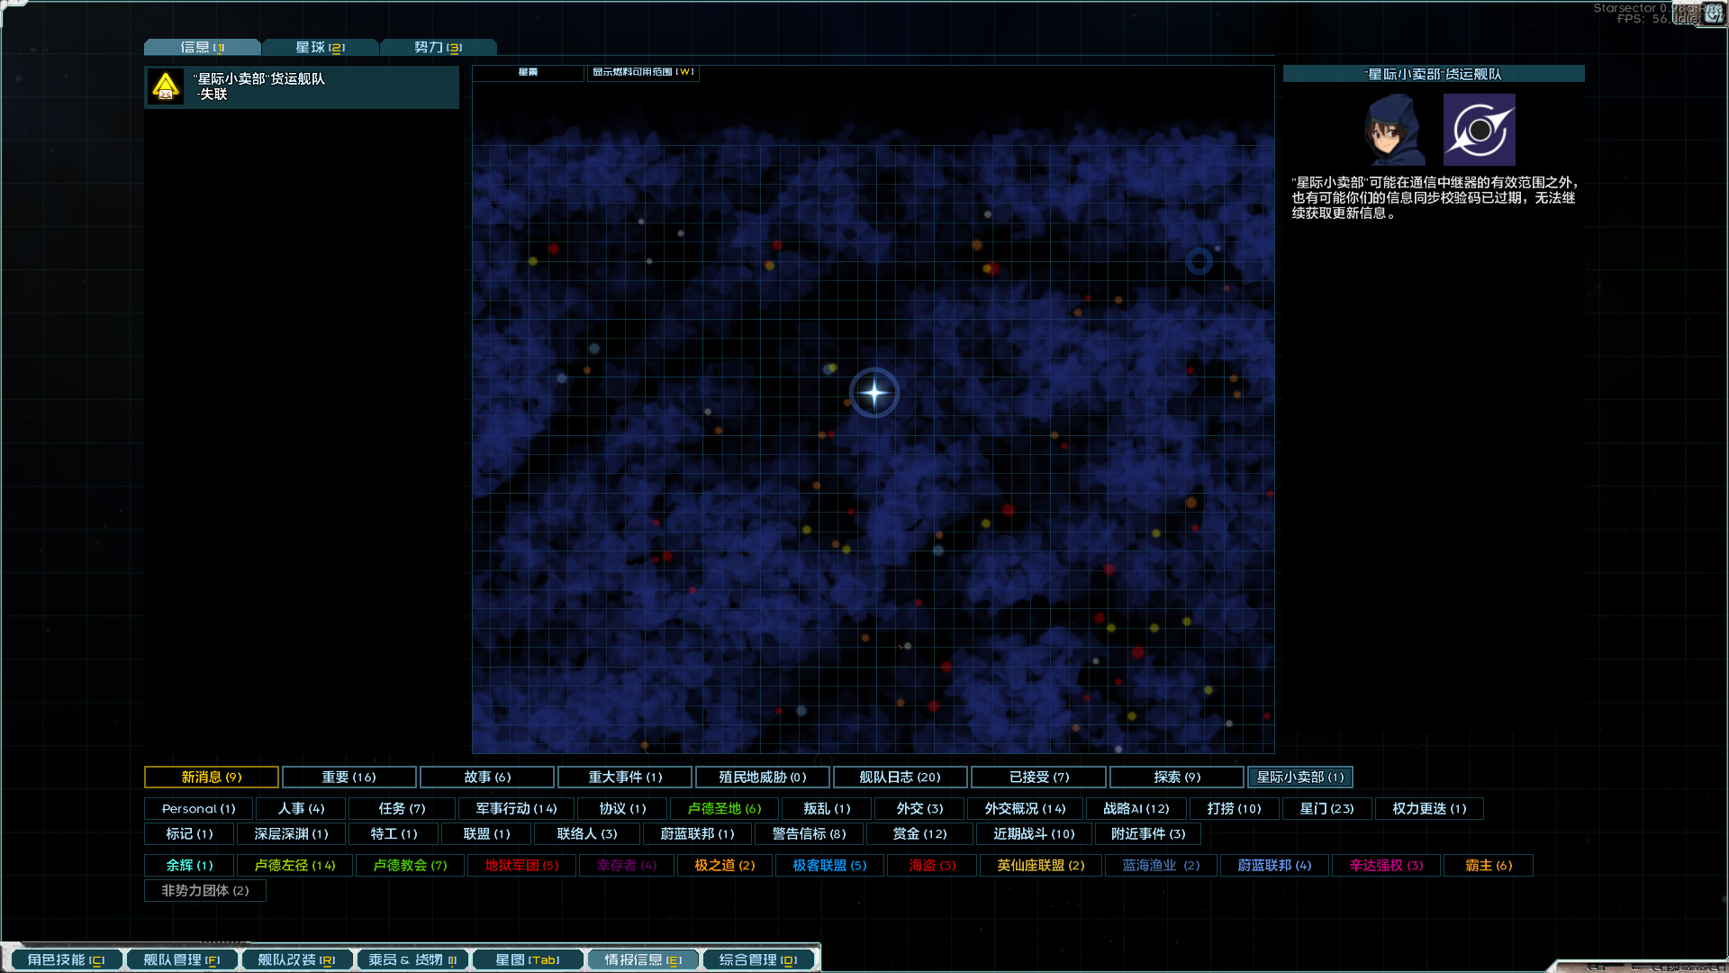The width and height of the screenshot is (1729, 973).
Task: Filter by faction 地狱军团 (5)
Action: pyautogui.click(x=521, y=865)
